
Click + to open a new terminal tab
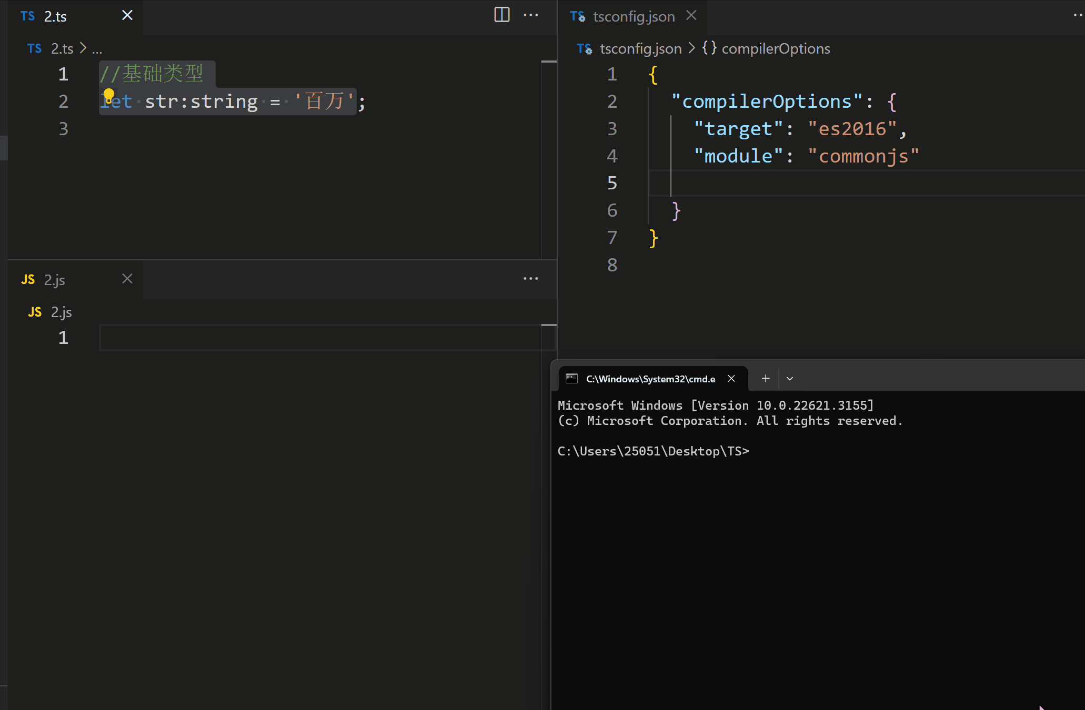pyautogui.click(x=765, y=378)
